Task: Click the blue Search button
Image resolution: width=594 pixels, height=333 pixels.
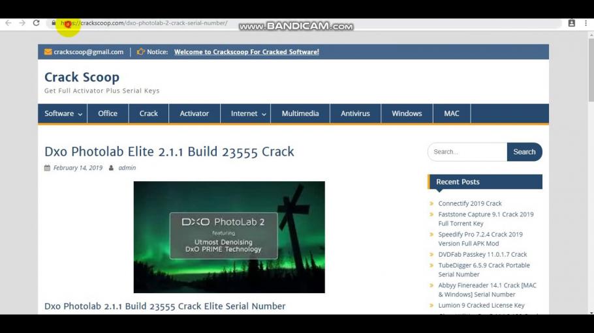Action: [x=525, y=152]
